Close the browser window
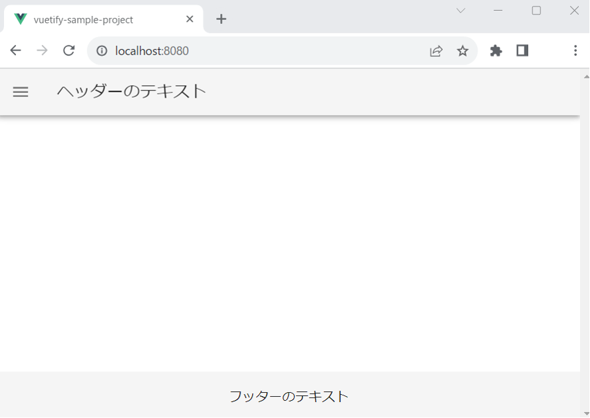 tap(574, 11)
